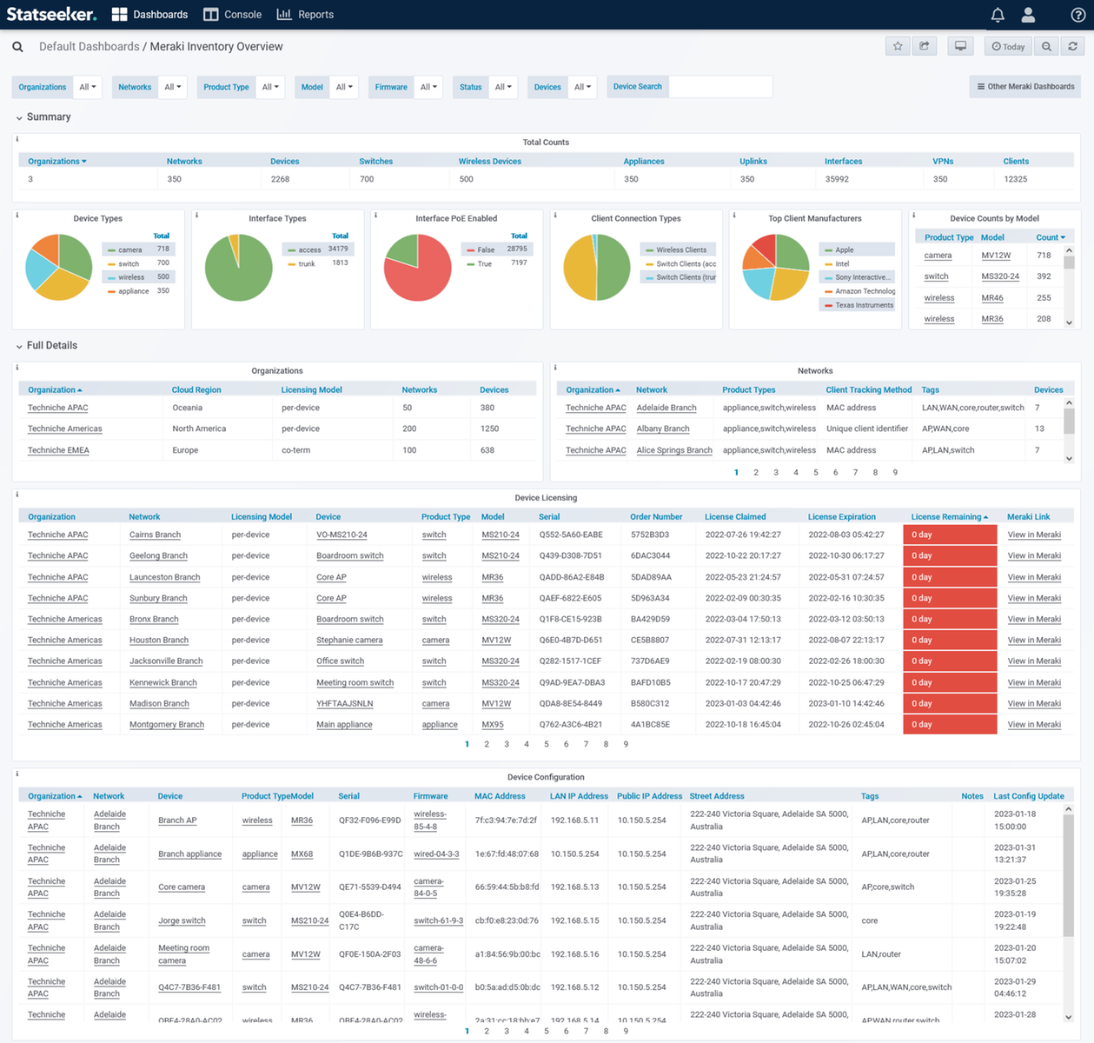This screenshot has width=1094, height=1043.
Task: Open the share dashboard icon
Action: click(x=925, y=45)
